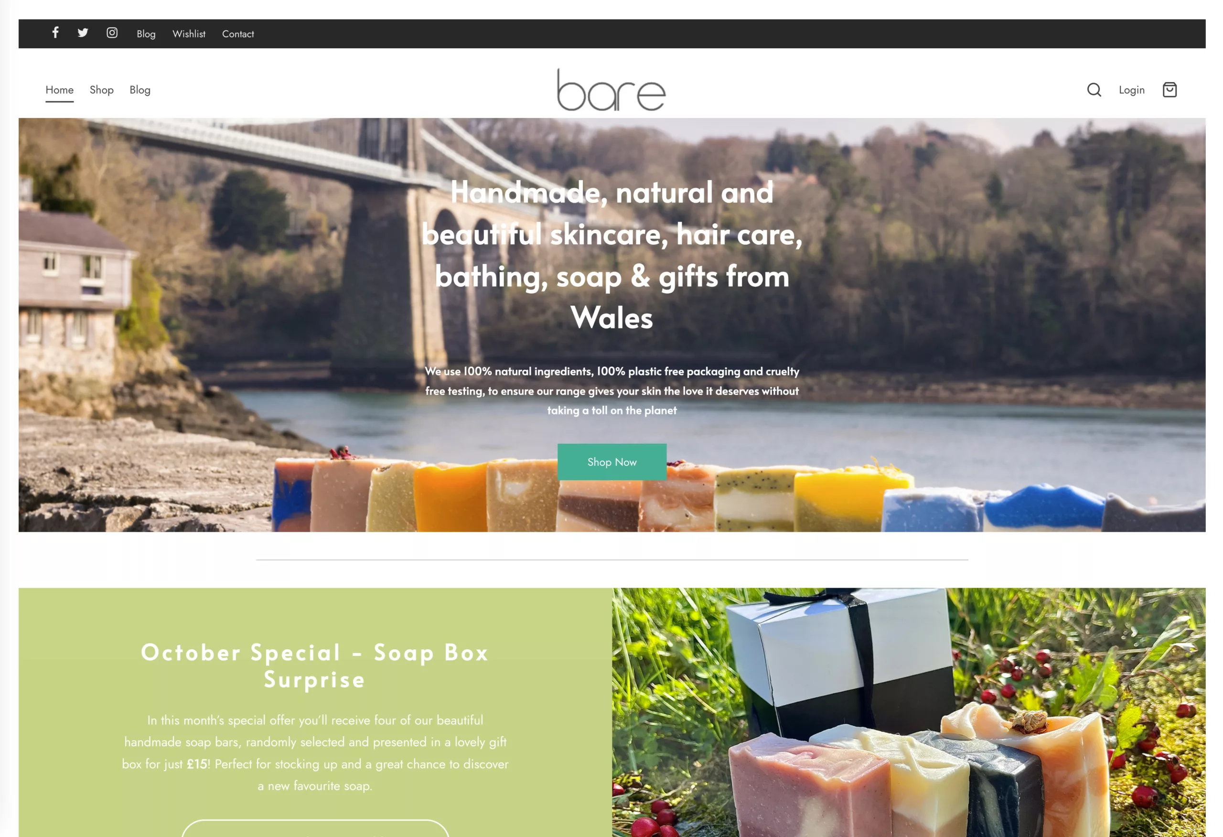Click the shopping cart icon
Screen dimensions: 1223x837
tap(1170, 90)
